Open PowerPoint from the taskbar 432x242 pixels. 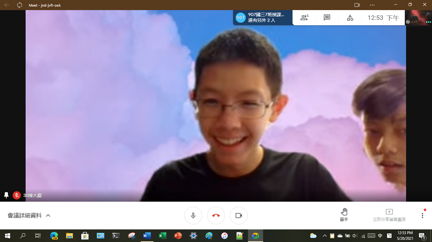[178, 236]
